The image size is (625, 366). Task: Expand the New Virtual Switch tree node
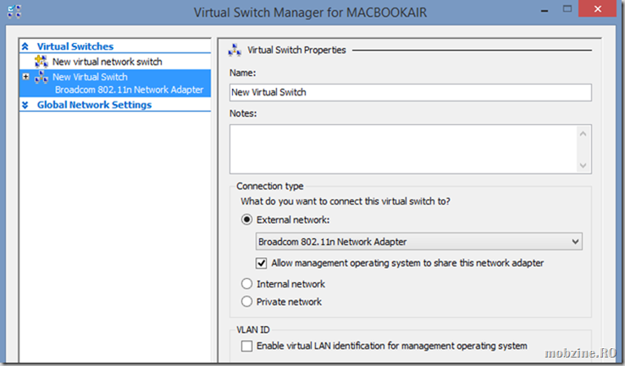(26, 76)
